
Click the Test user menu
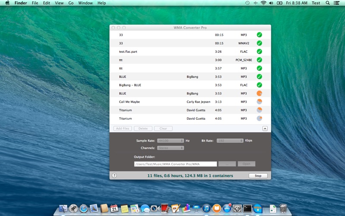pos(316,3)
